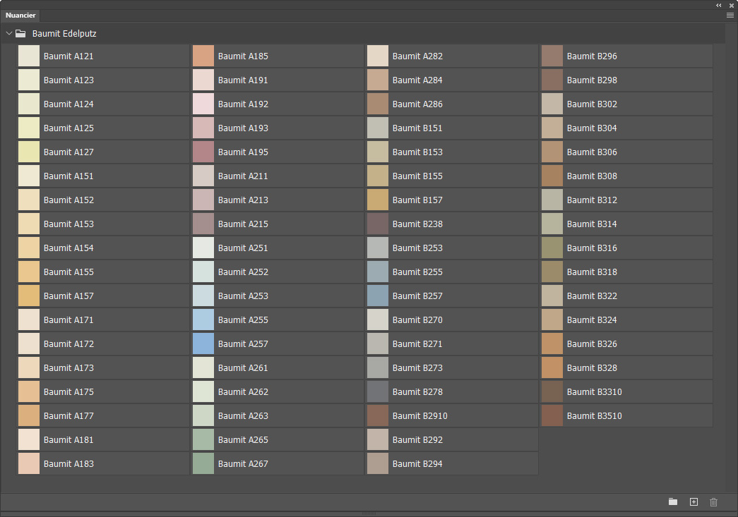
Task: Click the Baumit B322 label
Action: tap(592, 296)
